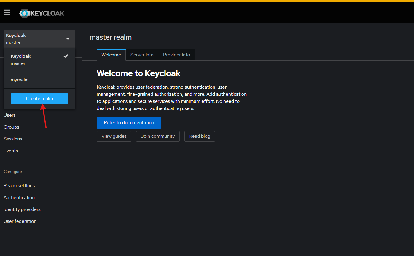
Task: Click the Read blog button
Action: point(200,136)
